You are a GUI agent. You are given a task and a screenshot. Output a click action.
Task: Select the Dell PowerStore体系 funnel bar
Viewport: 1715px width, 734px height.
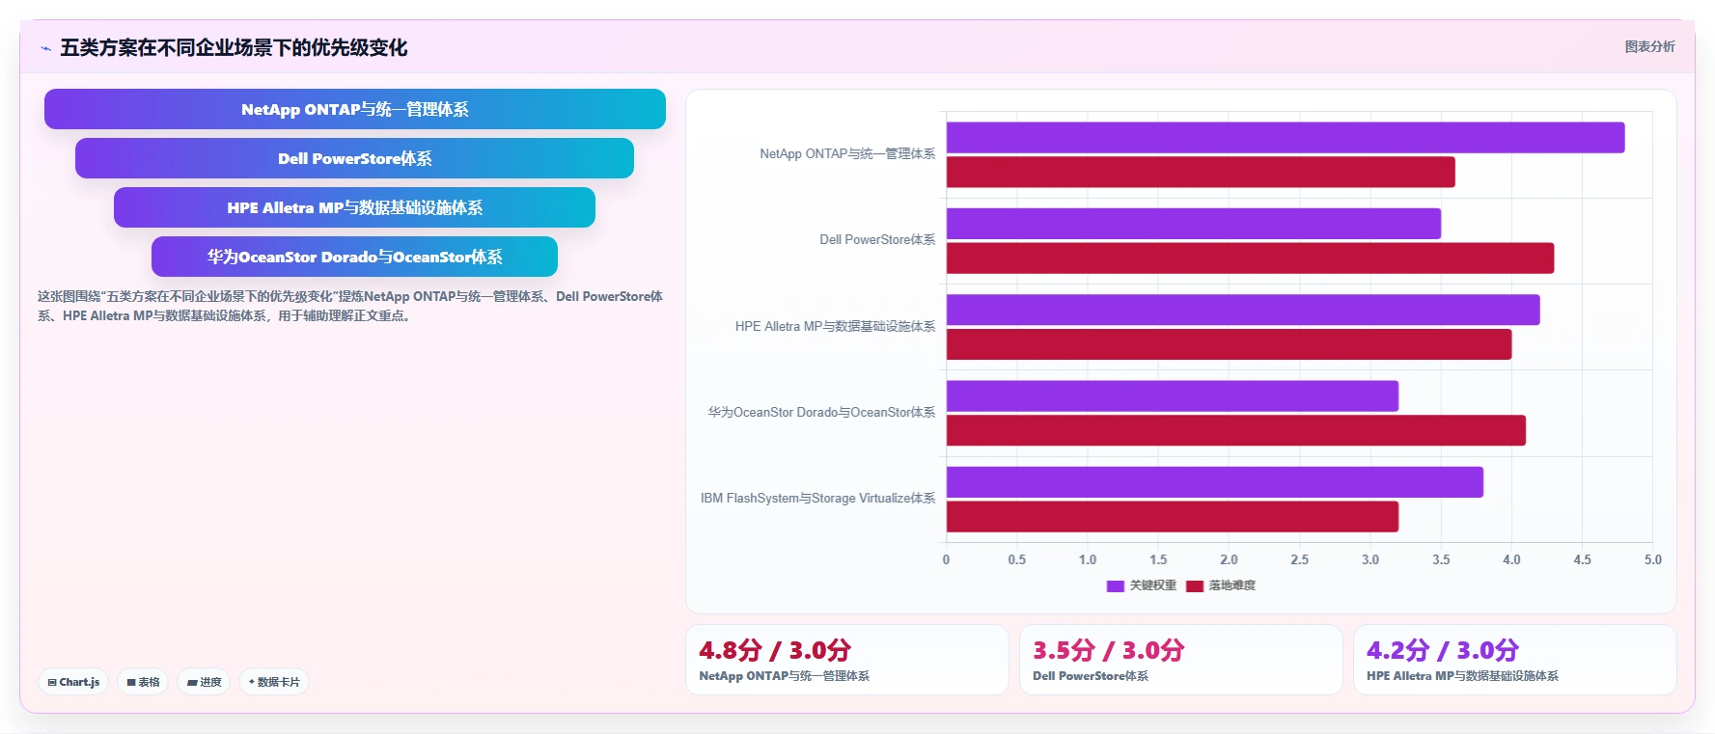[x=354, y=158]
